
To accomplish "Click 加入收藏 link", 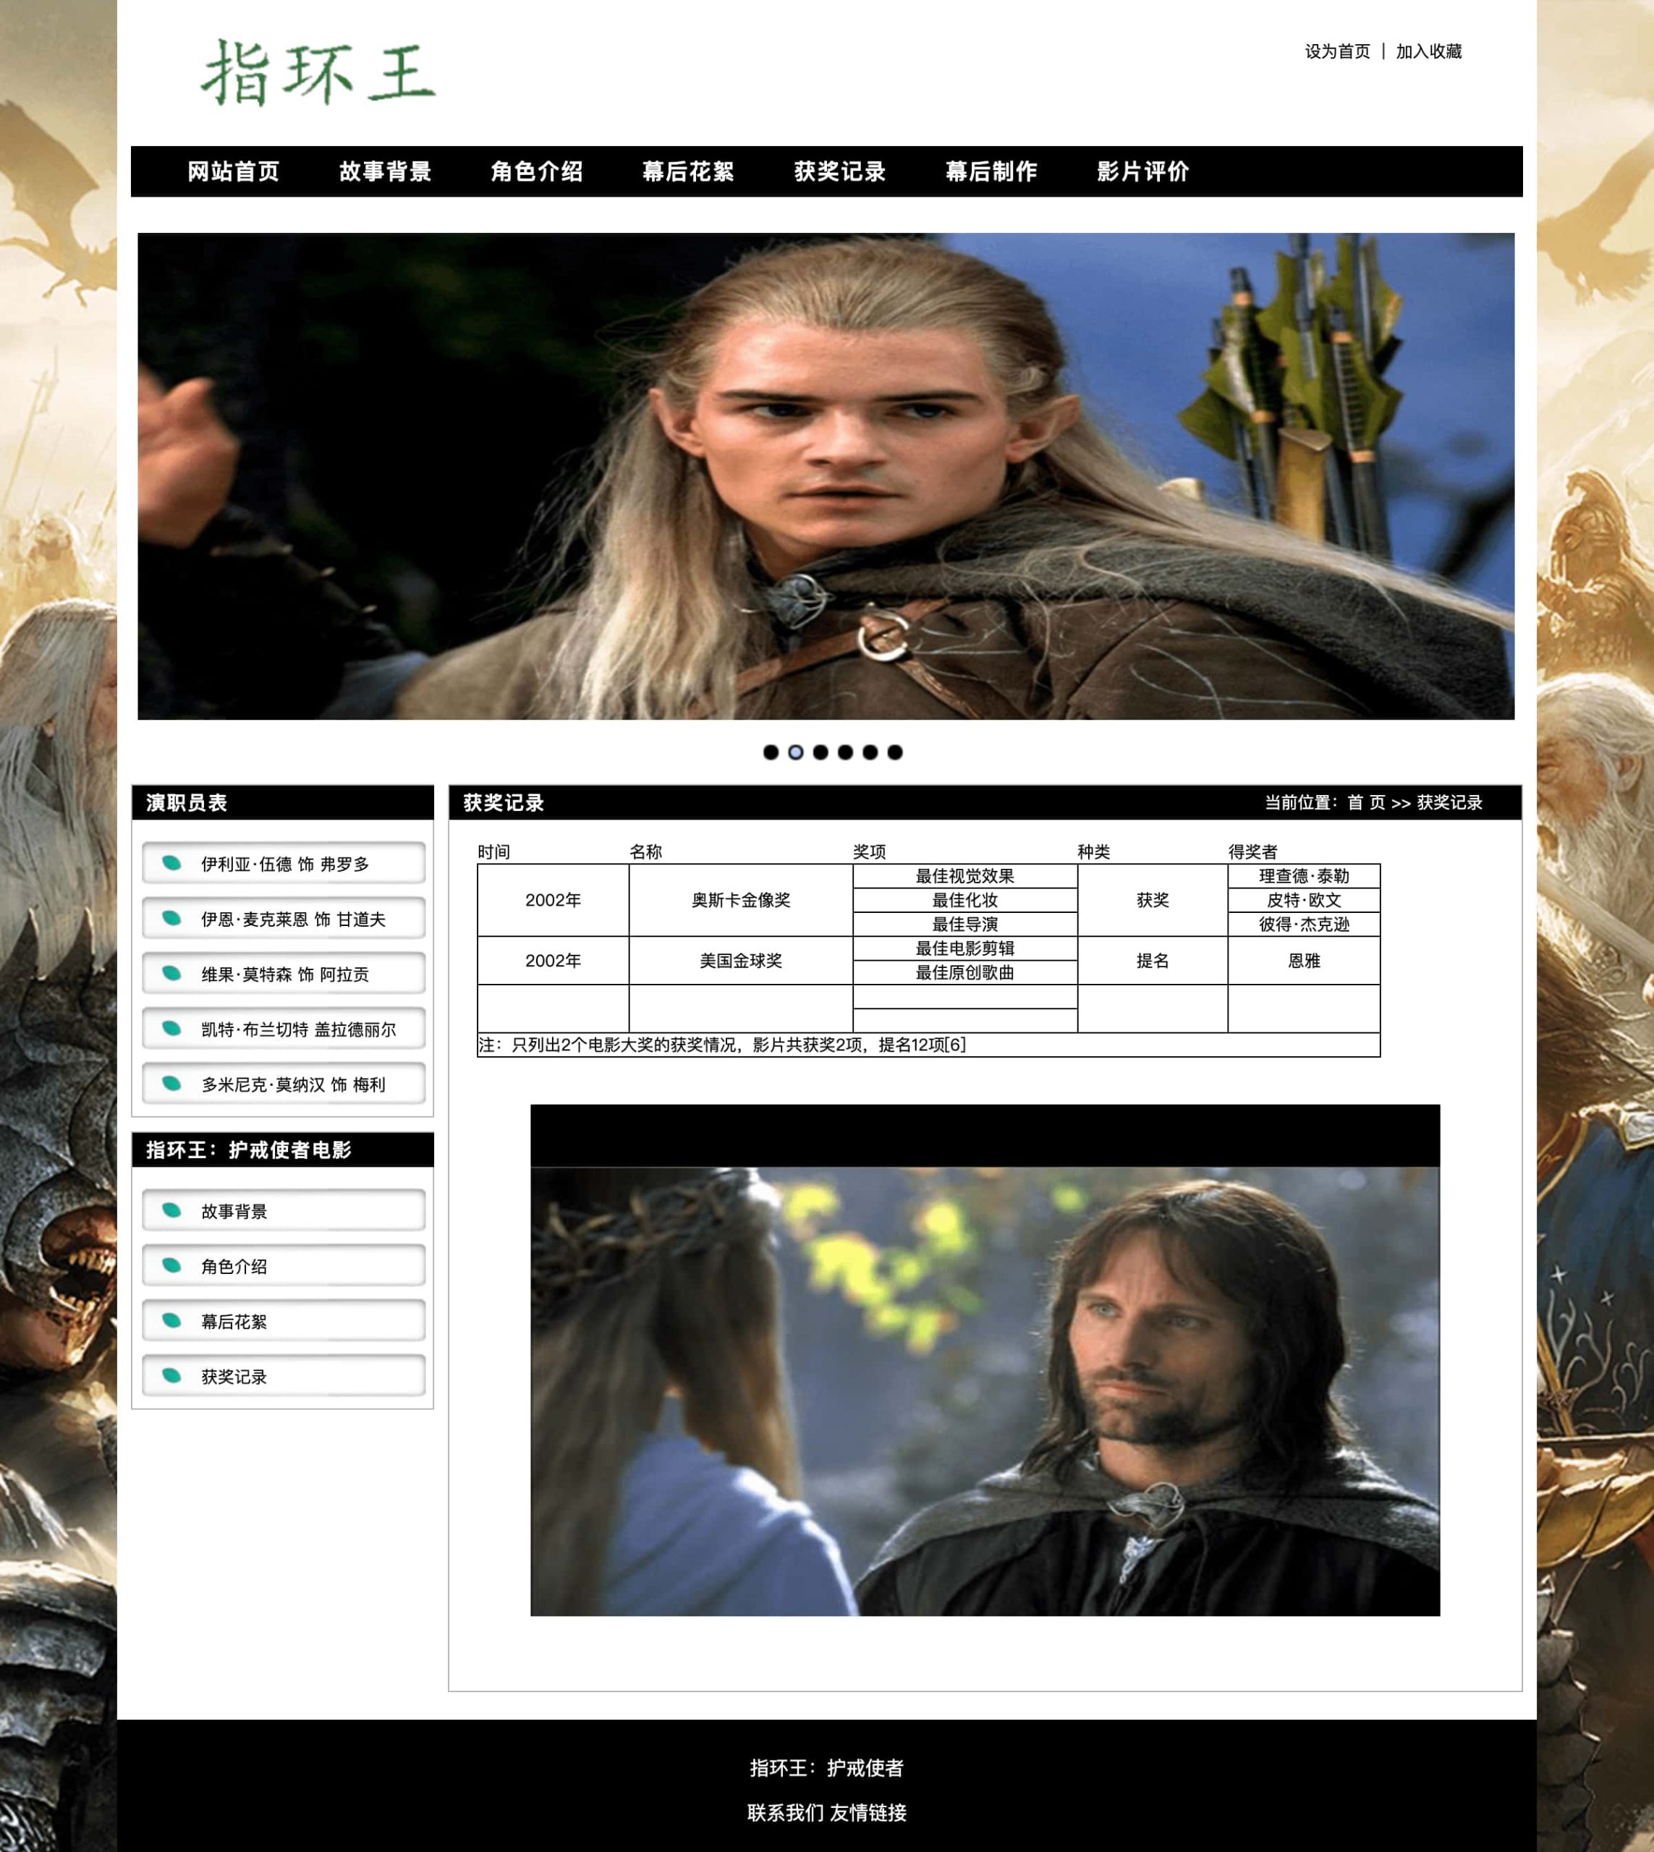I will (1429, 52).
